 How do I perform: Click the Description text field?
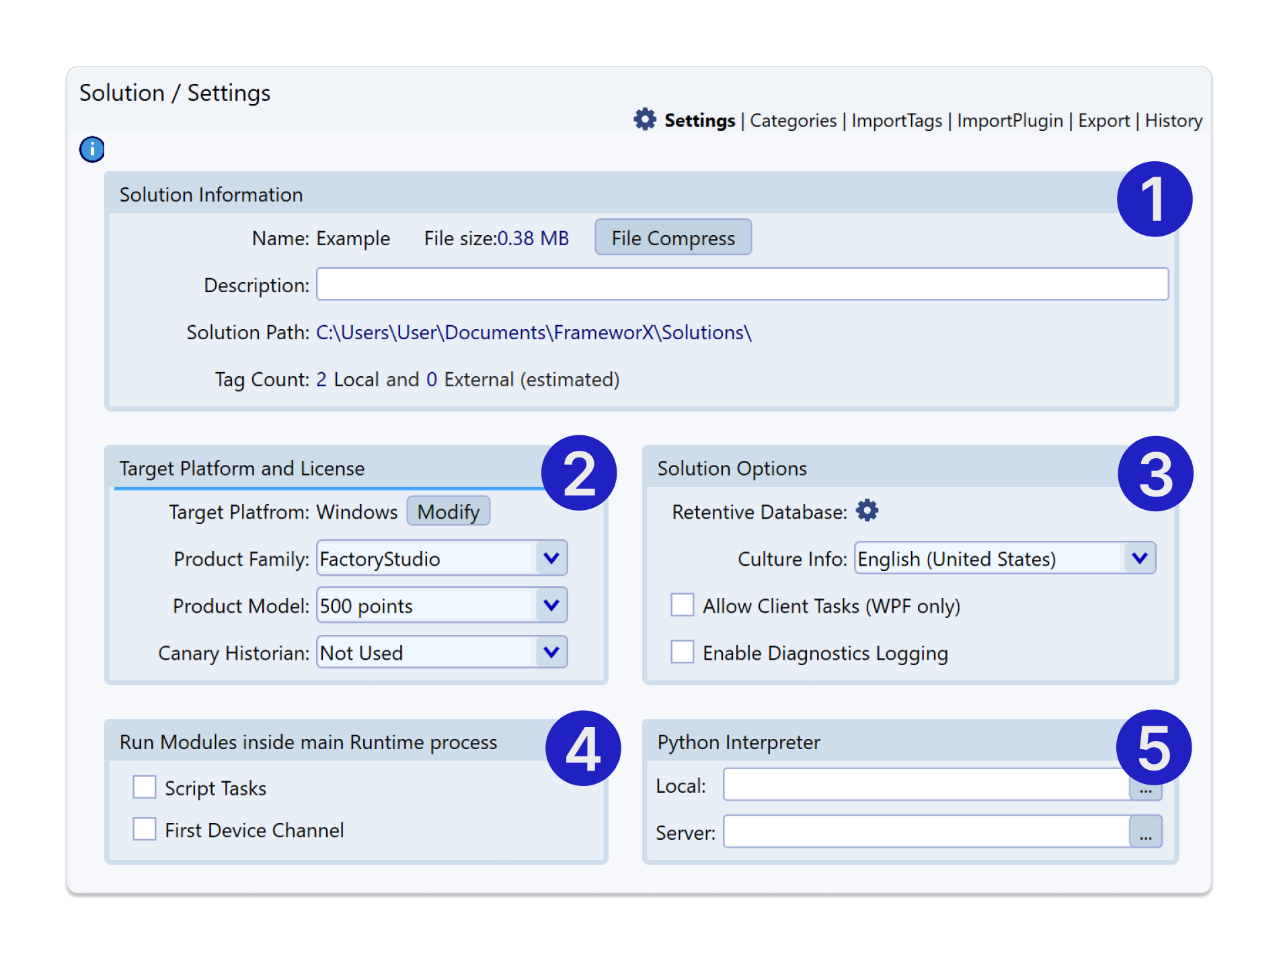point(742,284)
